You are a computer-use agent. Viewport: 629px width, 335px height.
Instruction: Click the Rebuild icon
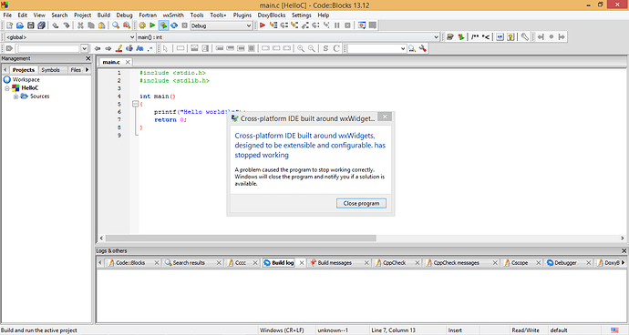(x=174, y=25)
